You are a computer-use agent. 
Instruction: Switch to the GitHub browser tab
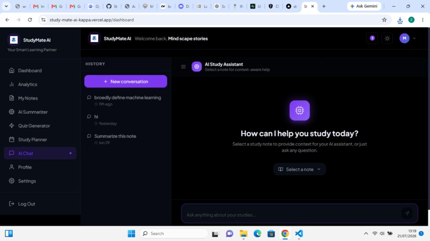(112, 6)
